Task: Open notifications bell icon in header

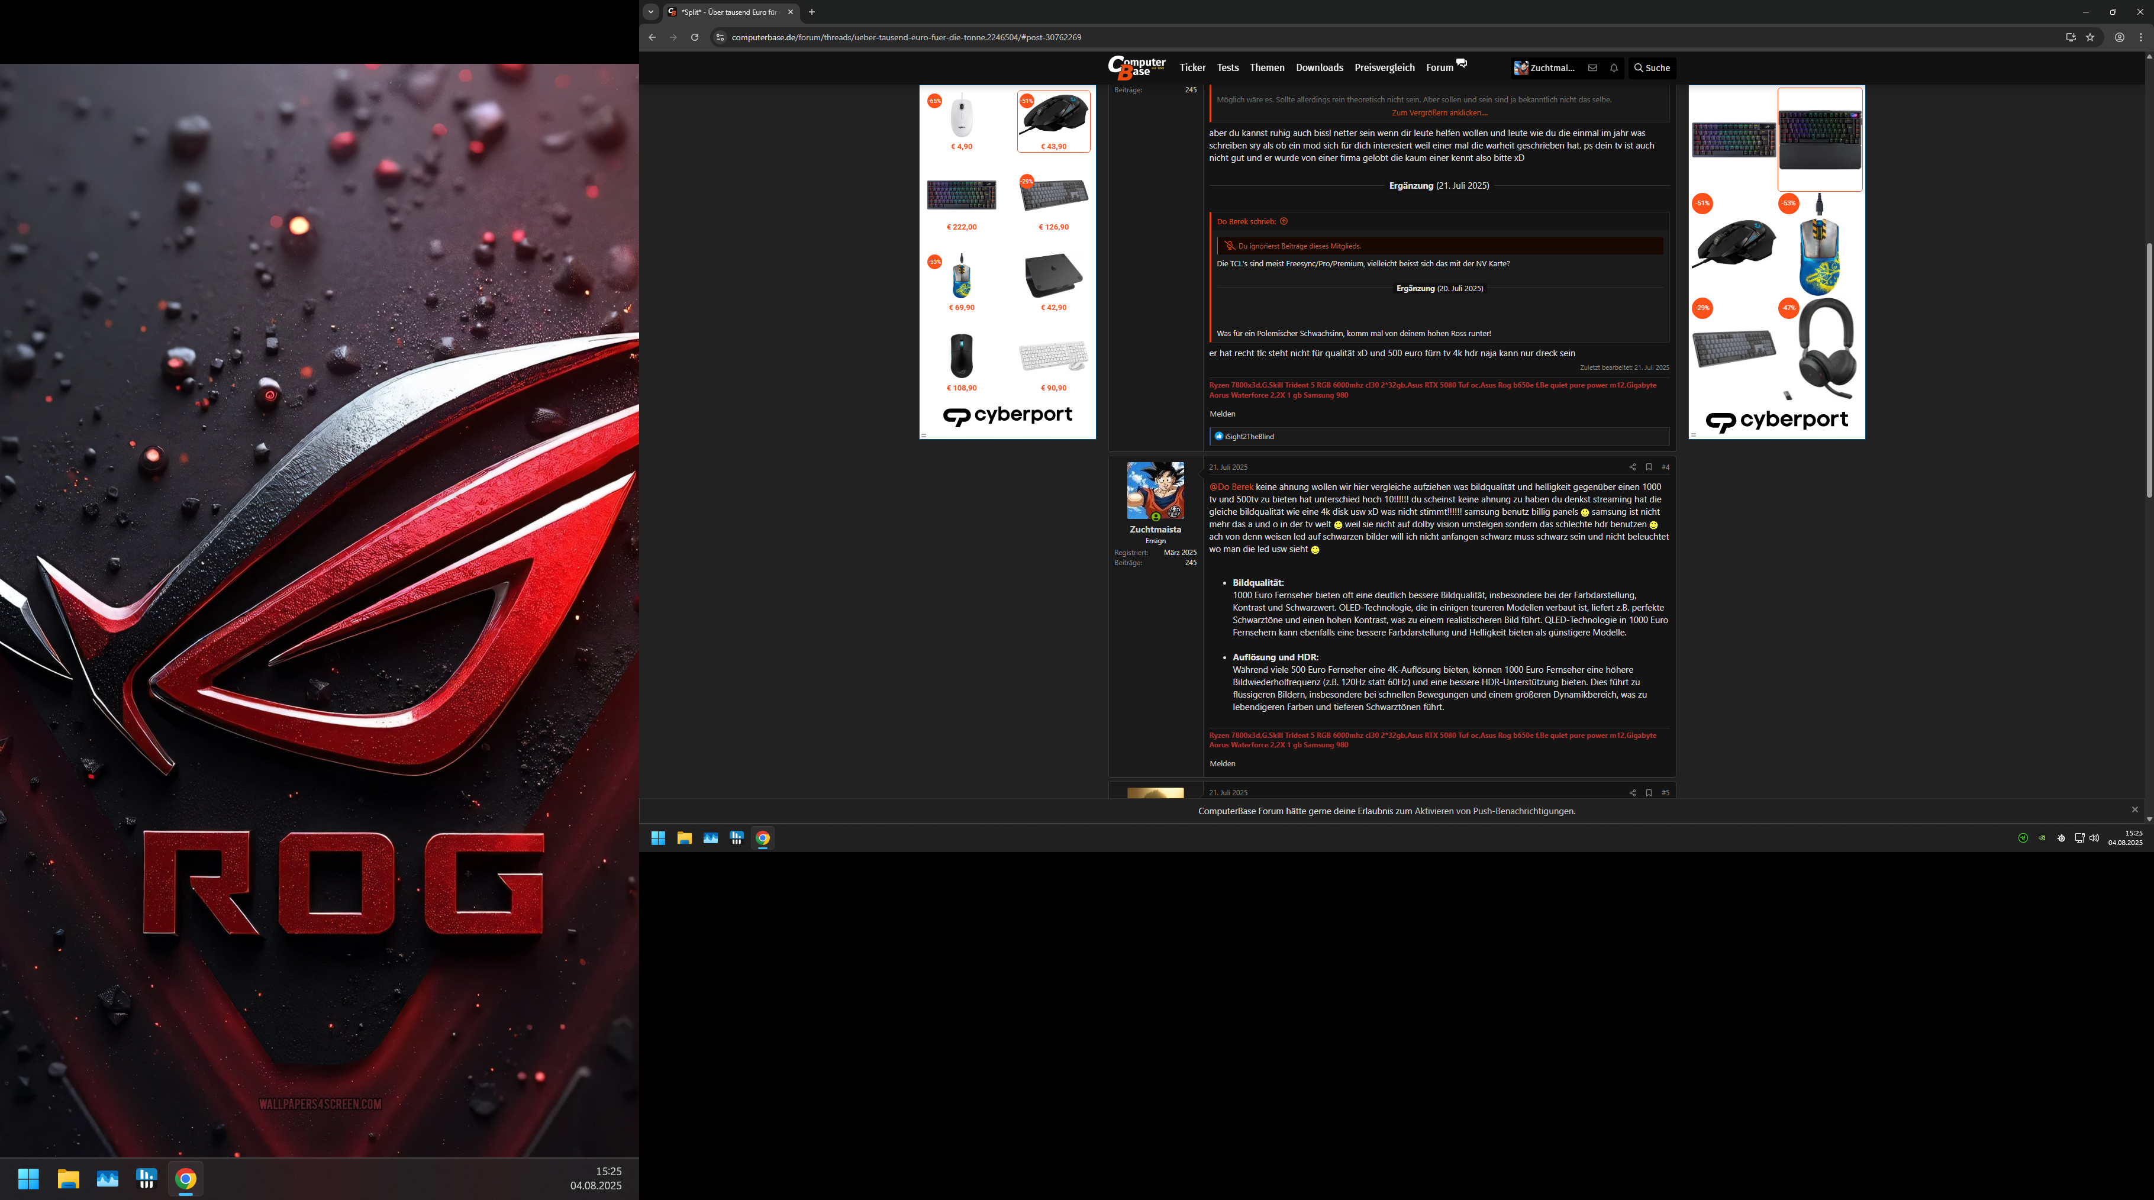Action: [x=1614, y=67]
